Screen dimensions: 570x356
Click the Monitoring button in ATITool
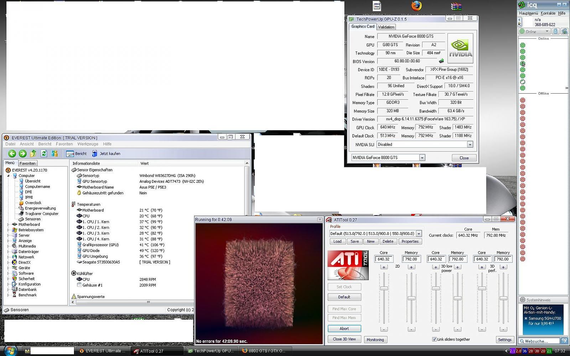375,340
